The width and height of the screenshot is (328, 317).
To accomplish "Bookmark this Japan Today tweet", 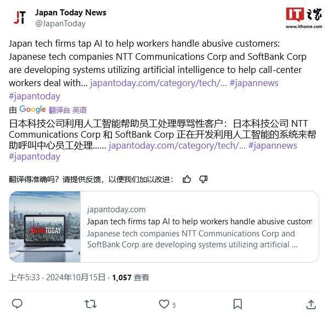I will (237, 304).
